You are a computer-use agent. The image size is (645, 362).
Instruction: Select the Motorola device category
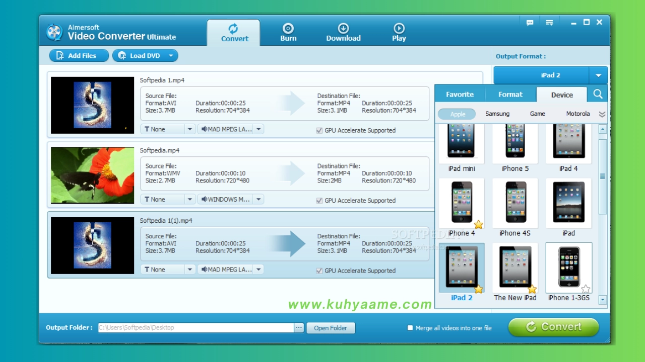pyautogui.click(x=578, y=114)
